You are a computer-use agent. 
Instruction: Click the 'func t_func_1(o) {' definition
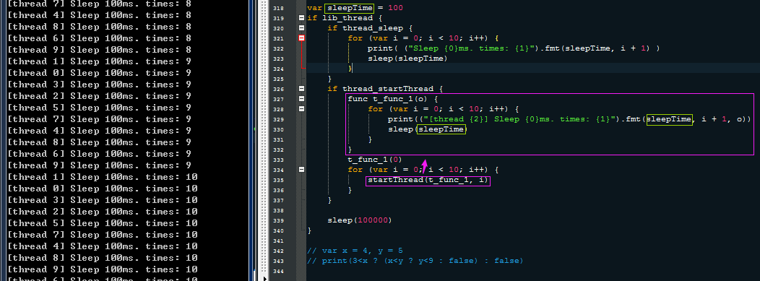[x=393, y=99]
